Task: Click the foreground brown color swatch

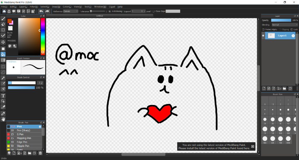Action: pyautogui.click(x=10, y=21)
